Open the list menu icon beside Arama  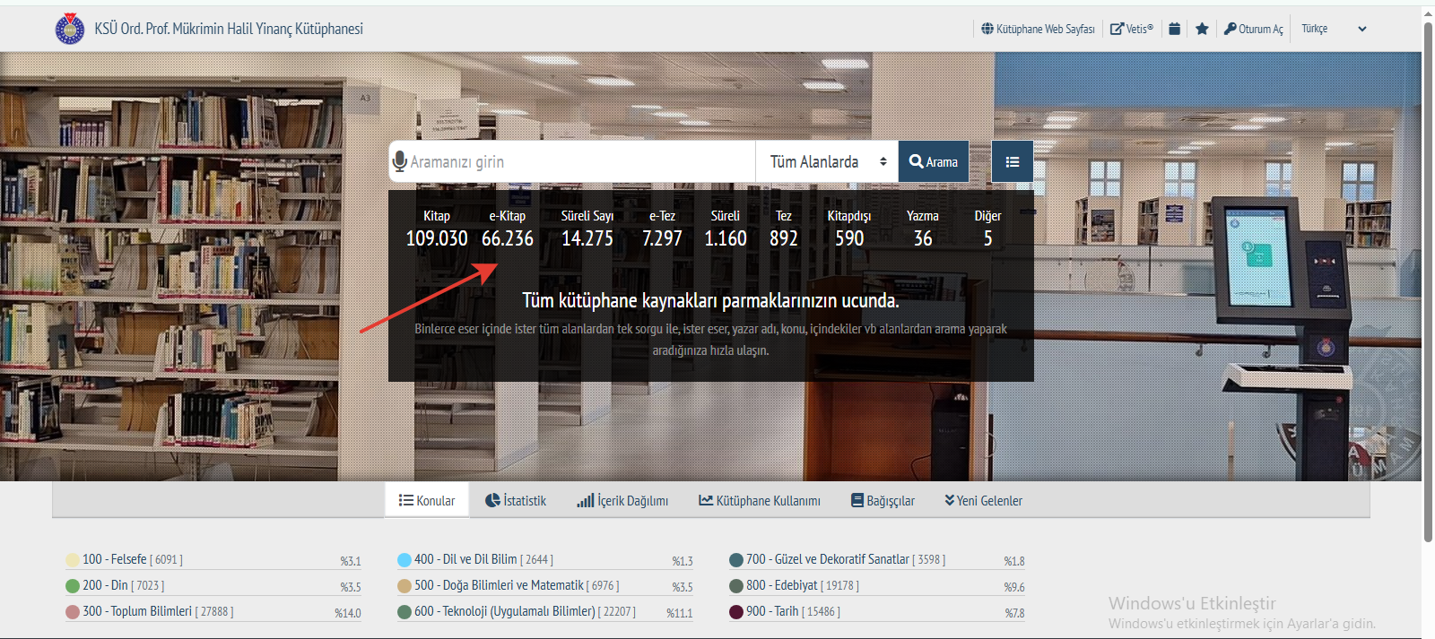point(1013,162)
